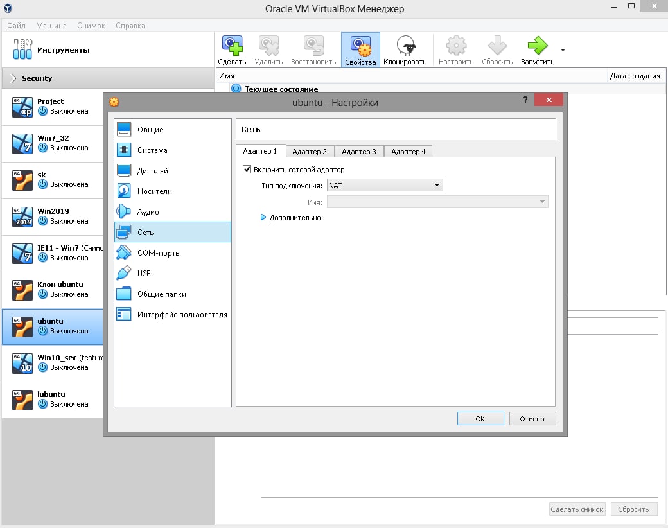Open Аудио settings category
668x528 pixels.
[173, 211]
